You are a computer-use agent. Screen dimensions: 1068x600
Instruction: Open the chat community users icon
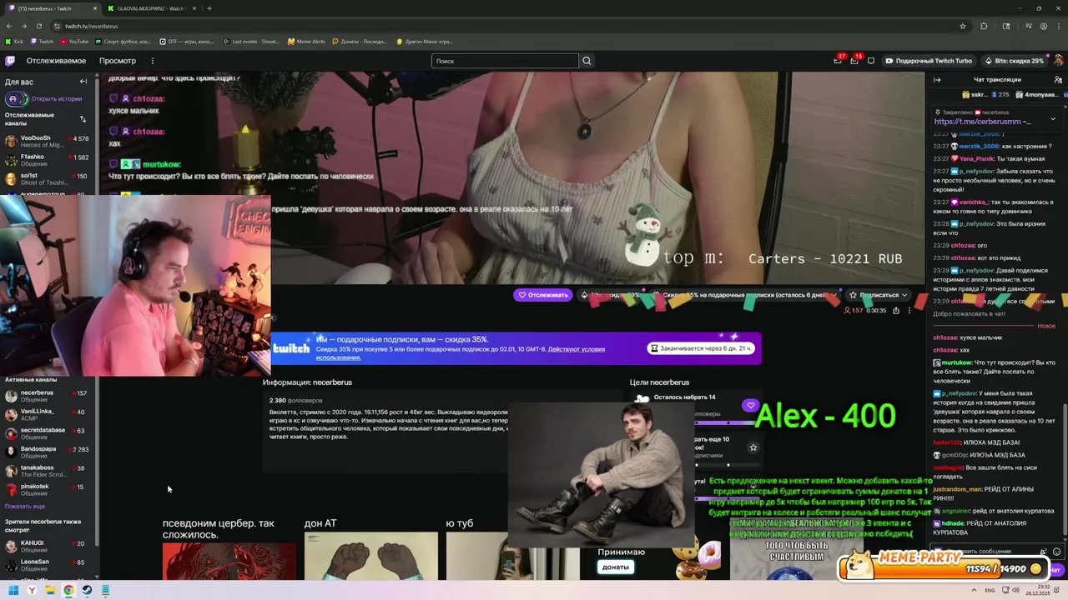point(1058,80)
